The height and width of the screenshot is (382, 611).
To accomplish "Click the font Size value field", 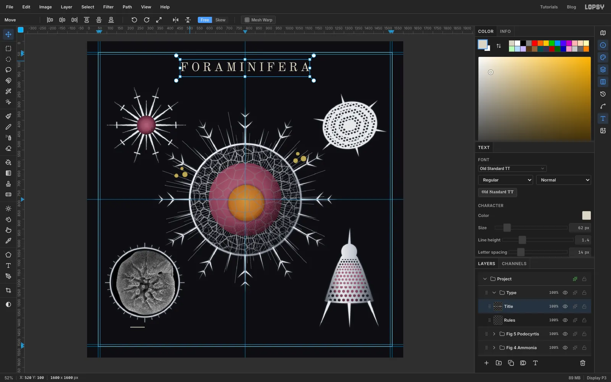I will 580,228.
